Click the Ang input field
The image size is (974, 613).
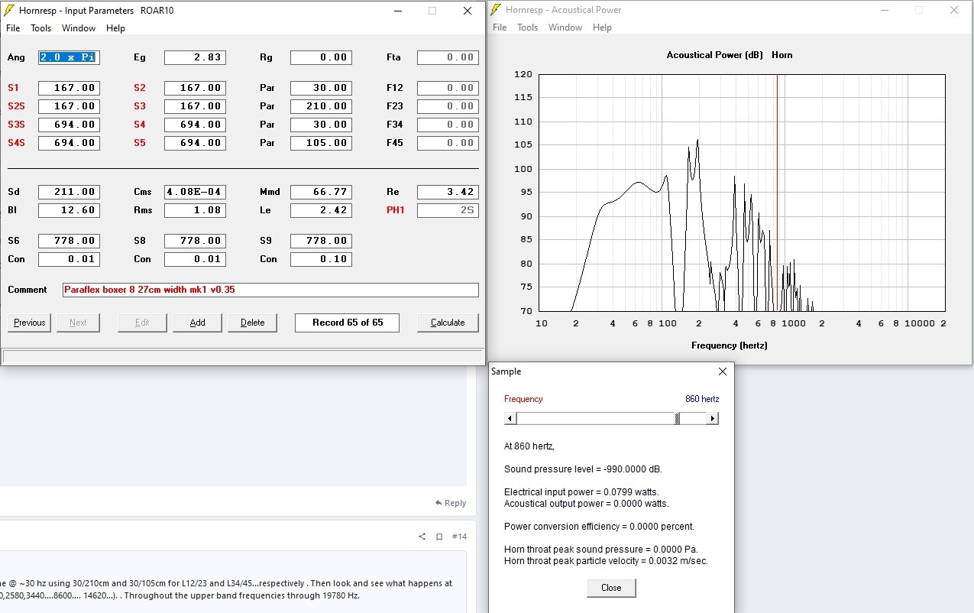pyautogui.click(x=69, y=57)
